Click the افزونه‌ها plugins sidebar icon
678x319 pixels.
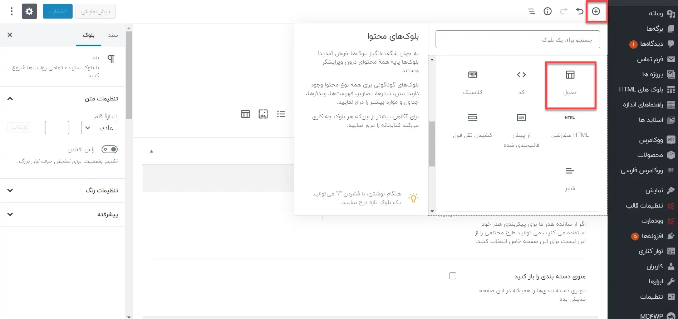[671, 236]
